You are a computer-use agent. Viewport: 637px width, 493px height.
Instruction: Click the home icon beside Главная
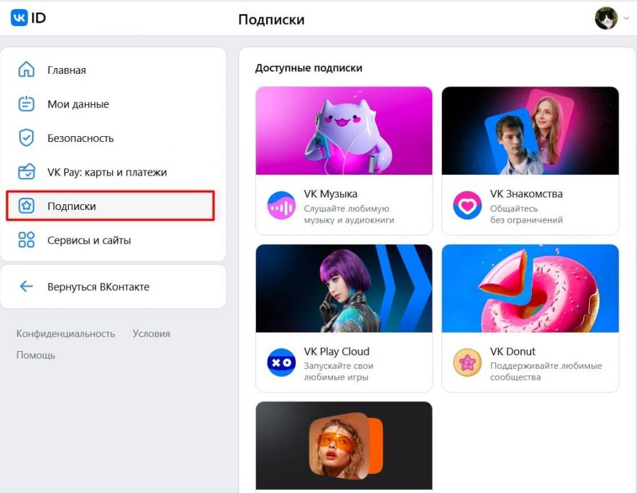[26, 70]
